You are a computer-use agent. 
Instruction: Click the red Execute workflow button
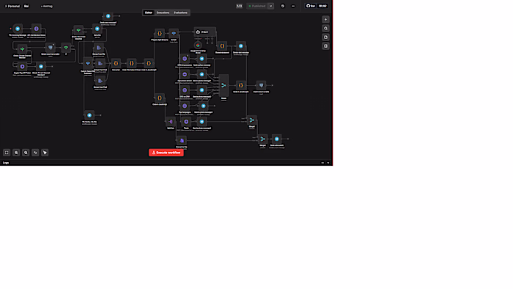[x=166, y=153]
